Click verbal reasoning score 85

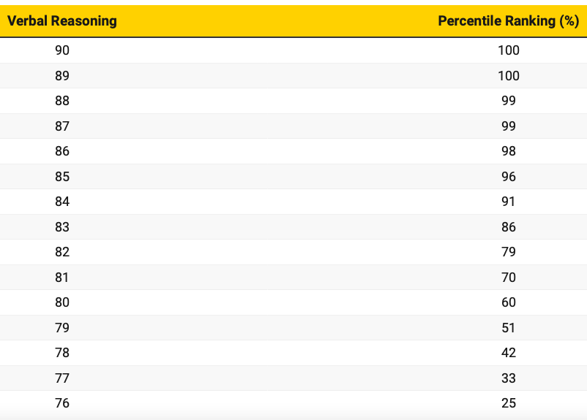tap(62, 177)
